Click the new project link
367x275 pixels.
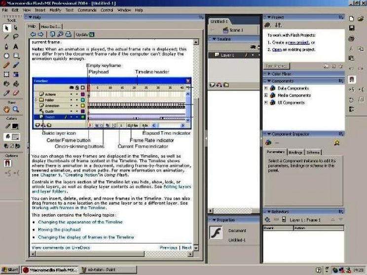point(299,42)
